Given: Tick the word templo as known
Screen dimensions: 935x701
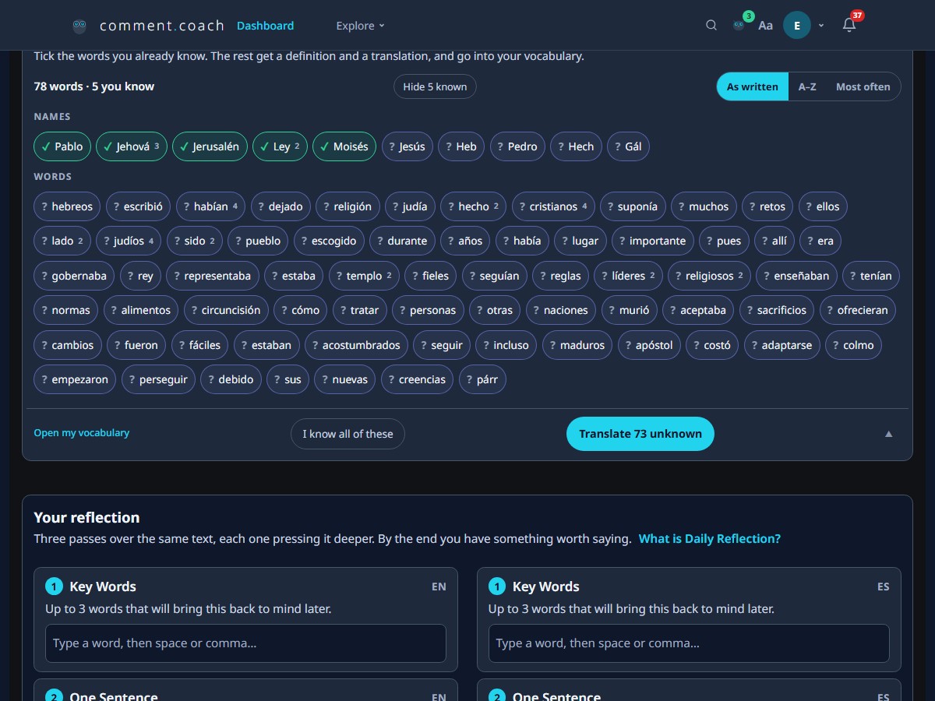Looking at the screenshot, I should pos(365,276).
